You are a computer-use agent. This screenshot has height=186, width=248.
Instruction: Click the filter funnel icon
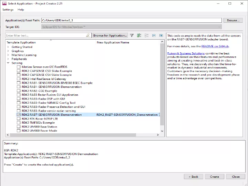pyautogui.click(x=132, y=35)
